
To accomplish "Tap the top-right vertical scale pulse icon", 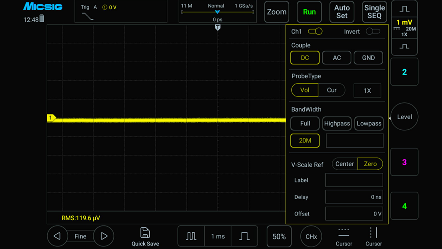I will click(x=404, y=9).
